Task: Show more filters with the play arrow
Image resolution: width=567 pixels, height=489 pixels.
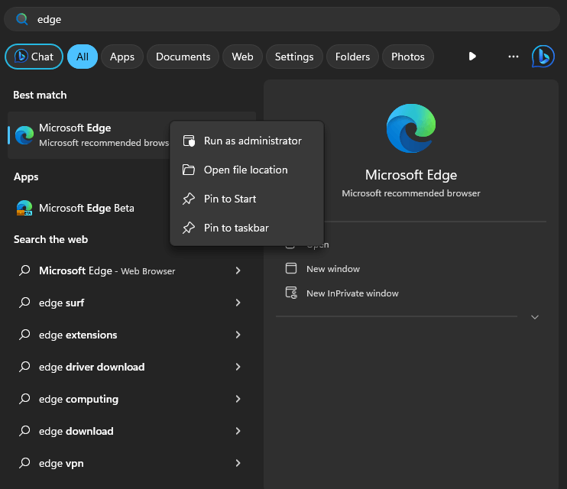Action: pos(472,57)
